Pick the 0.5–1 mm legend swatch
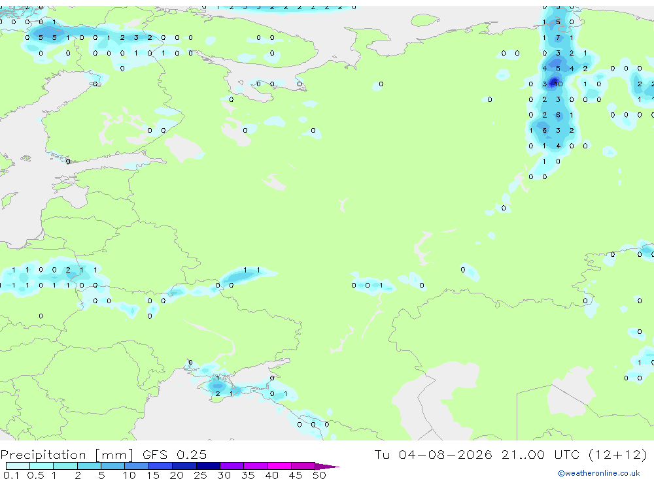Screen dimensions: 654x479 tap(42, 466)
